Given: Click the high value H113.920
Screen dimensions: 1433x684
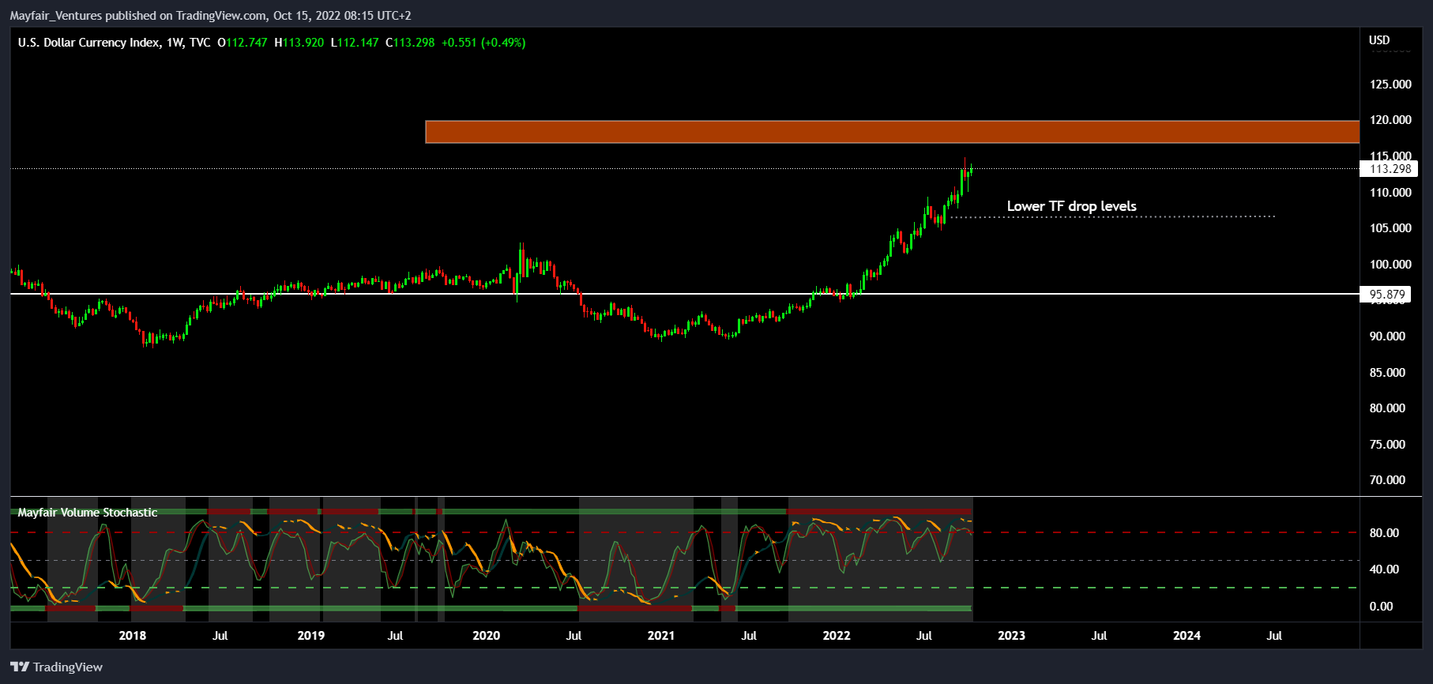Looking at the screenshot, I should click(x=299, y=43).
